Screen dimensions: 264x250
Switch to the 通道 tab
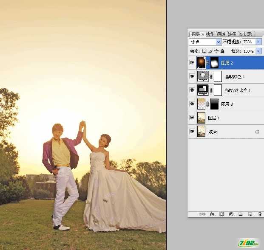pos(221,34)
